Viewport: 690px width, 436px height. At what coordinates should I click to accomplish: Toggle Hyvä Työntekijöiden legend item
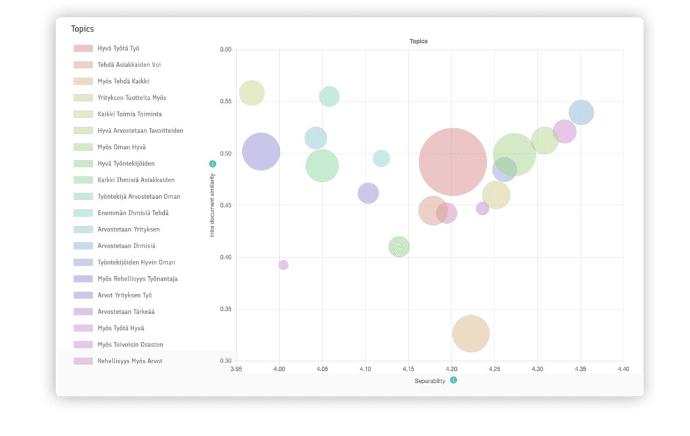pyautogui.click(x=126, y=164)
